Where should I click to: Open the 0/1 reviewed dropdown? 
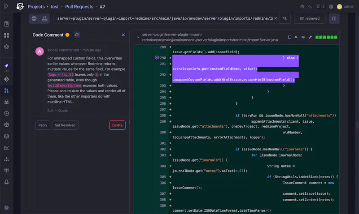coord(310,18)
